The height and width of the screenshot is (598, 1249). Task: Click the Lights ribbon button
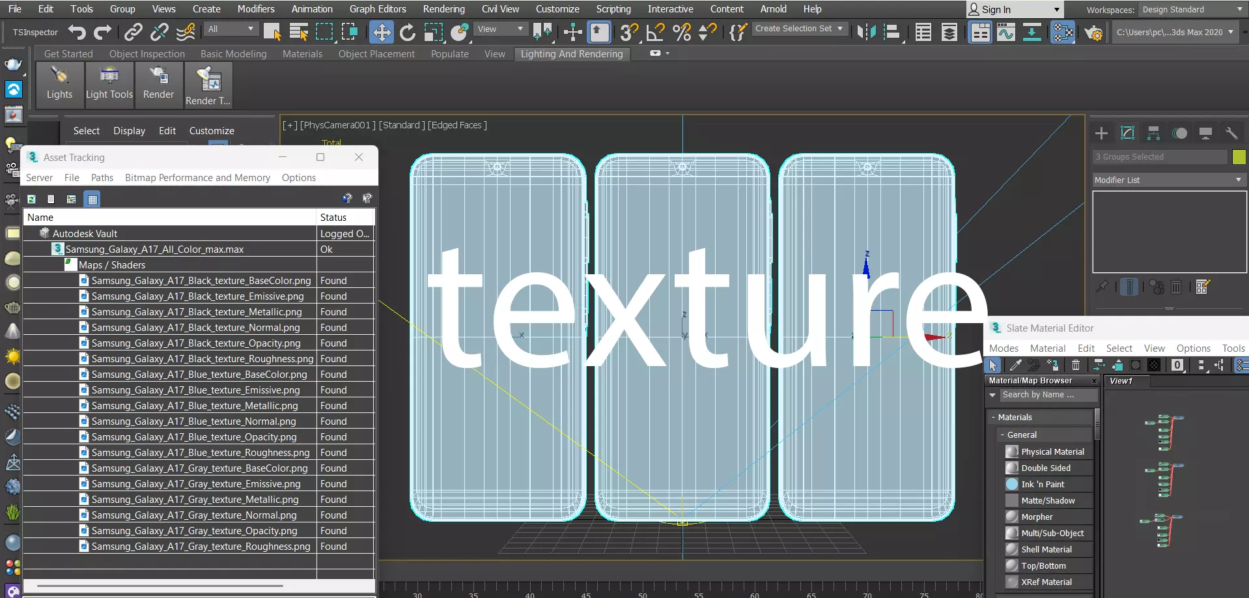point(60,85)
